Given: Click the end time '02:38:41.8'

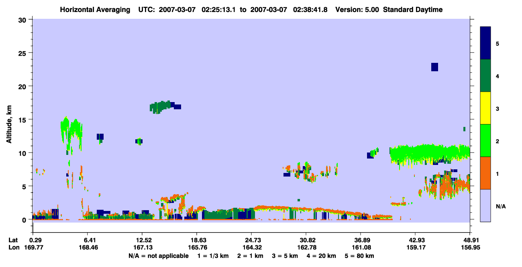Looking at the screenshot, I should (310, 10).
